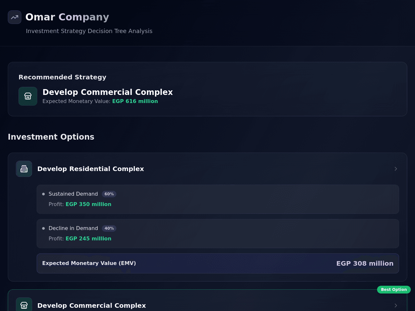Click the Omar Company title
Screen dimensions: 415x311
click(x=67, y=17)
